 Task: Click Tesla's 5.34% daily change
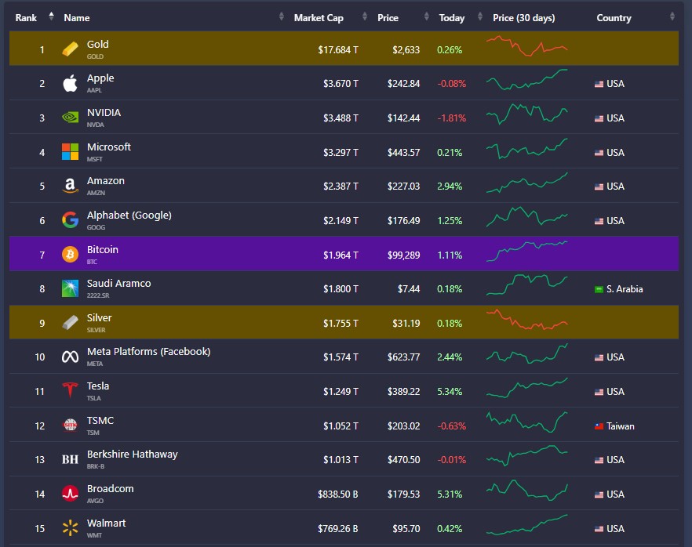450,392
